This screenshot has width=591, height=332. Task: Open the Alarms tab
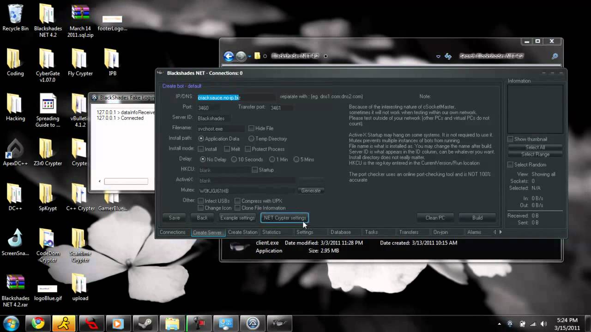[474, 232]
